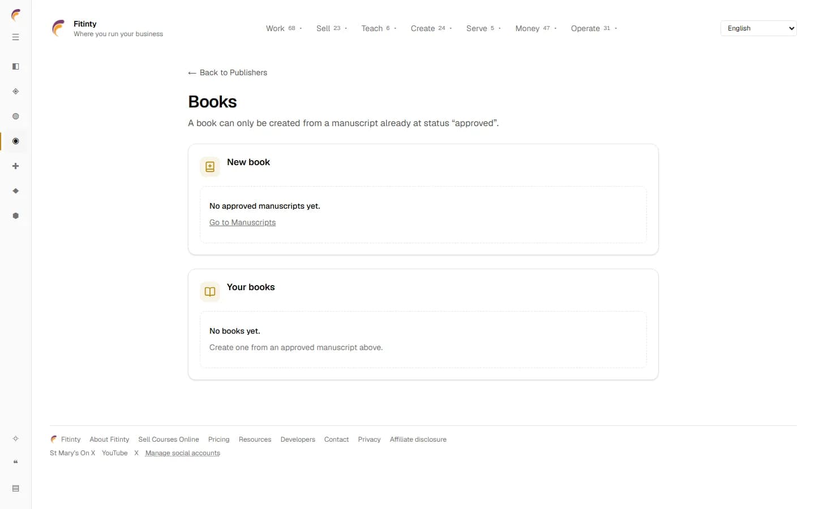Click the Fitinty header logo image
Image resolution: width=815 pixels, height=509 pixels.
click(x=59, y=28)
